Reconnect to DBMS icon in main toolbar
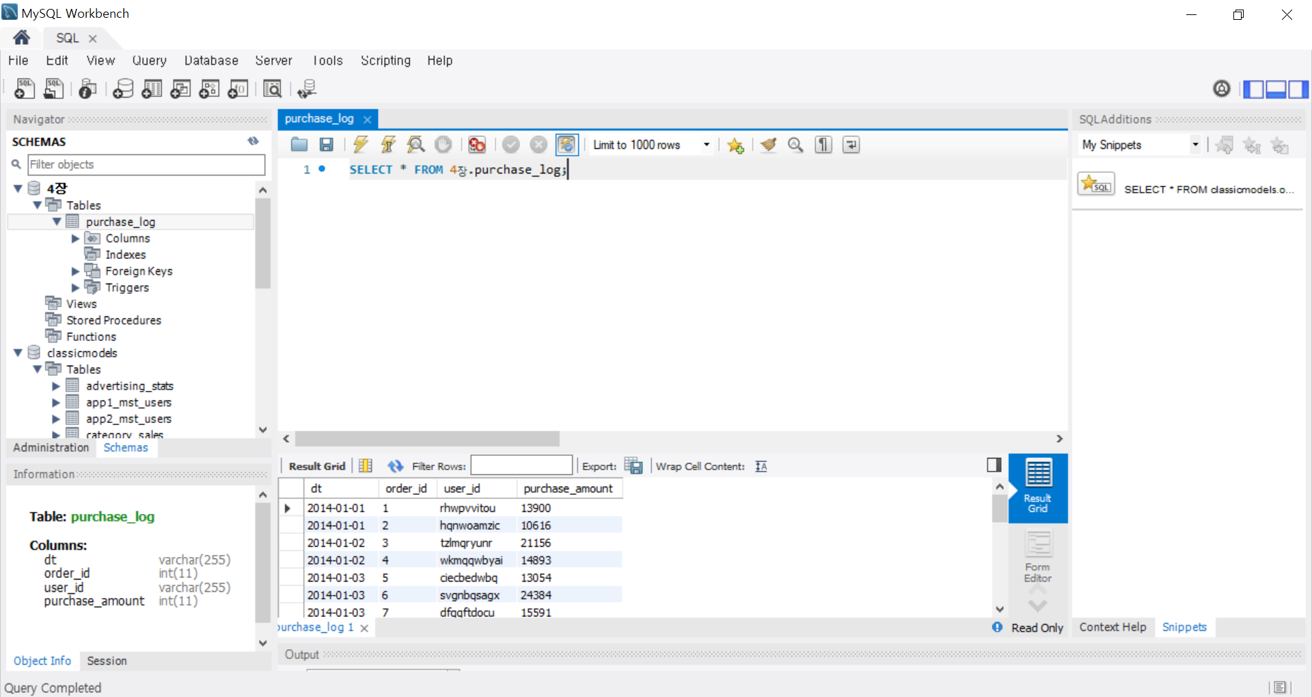This screenshot has height=697, width=1312. (307, 89)
